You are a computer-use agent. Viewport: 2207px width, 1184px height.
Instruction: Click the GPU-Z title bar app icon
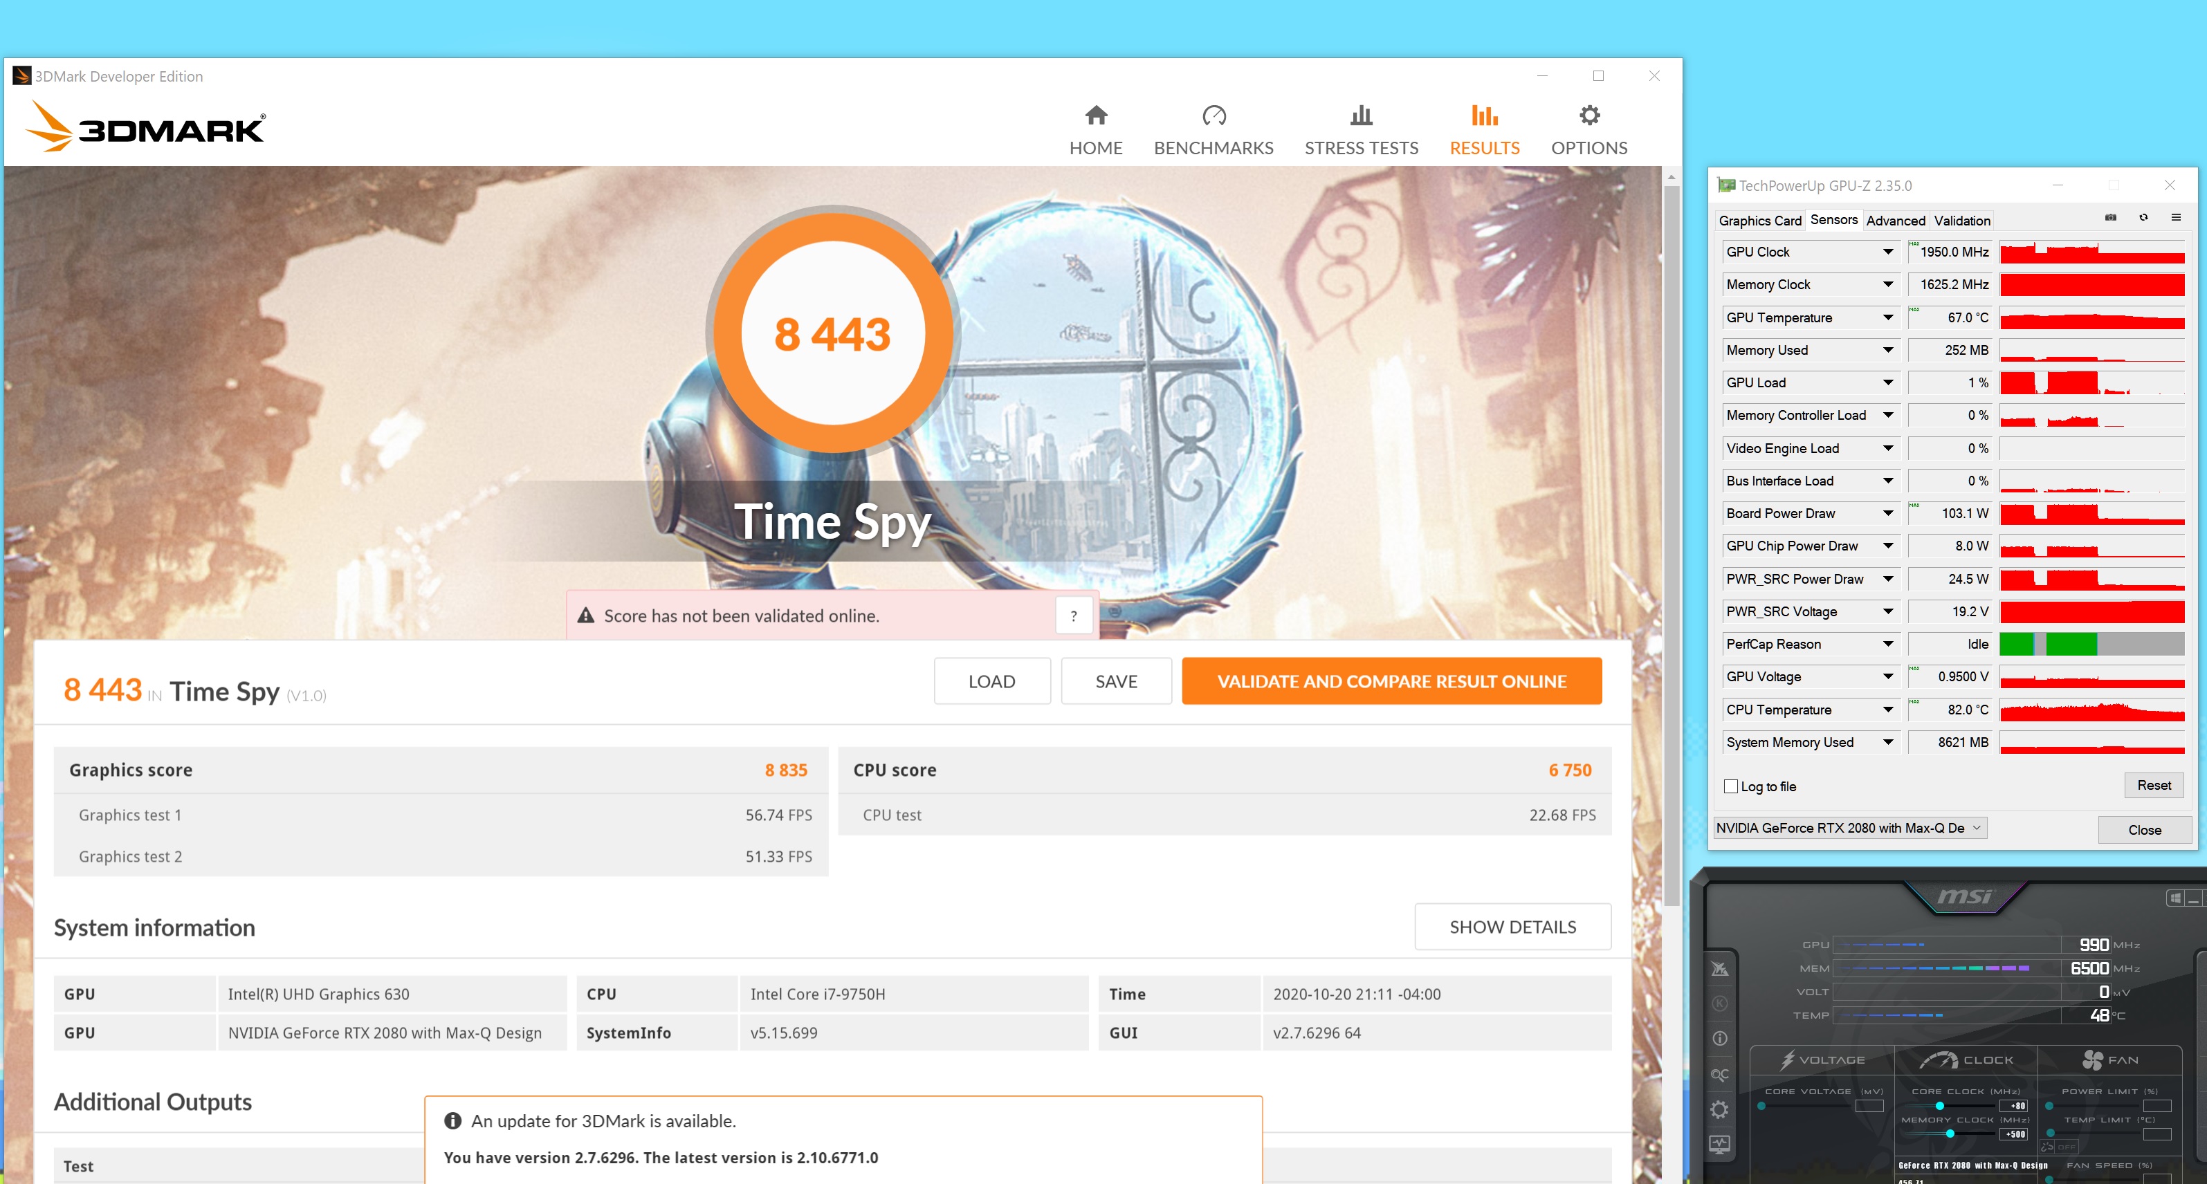[x=1725, y=185]
